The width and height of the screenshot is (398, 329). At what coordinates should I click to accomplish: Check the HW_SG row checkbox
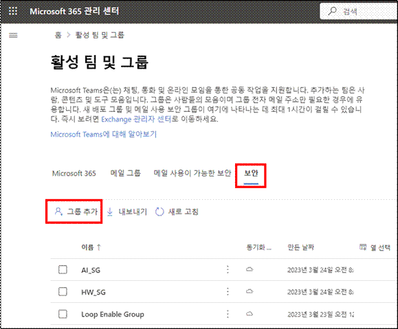click(63, 292)
